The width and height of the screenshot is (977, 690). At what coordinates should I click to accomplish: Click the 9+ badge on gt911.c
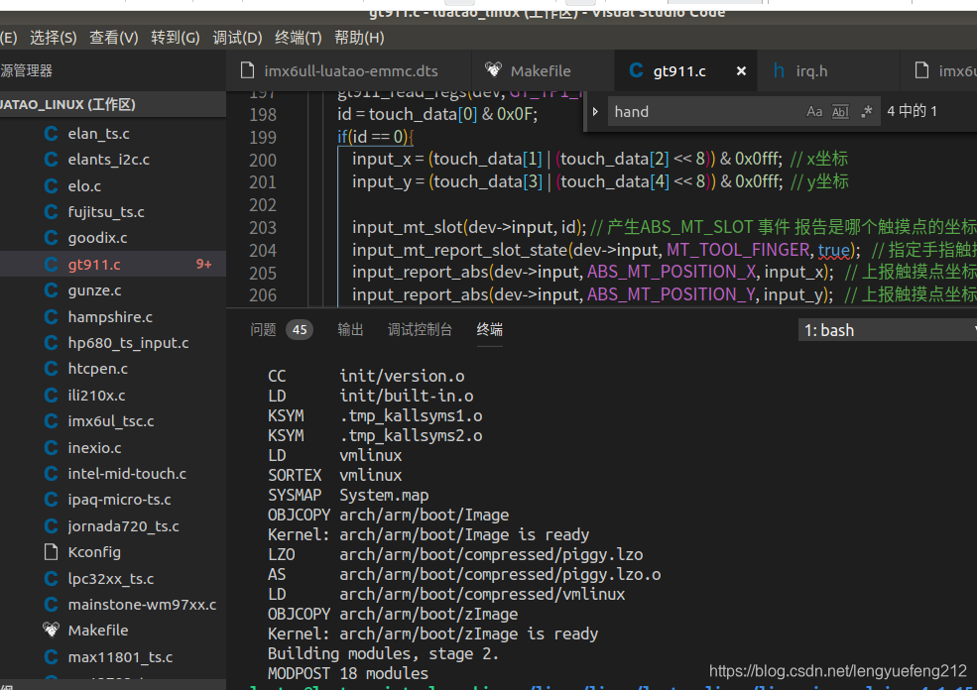pyautogui.click(x=203, y=264)
